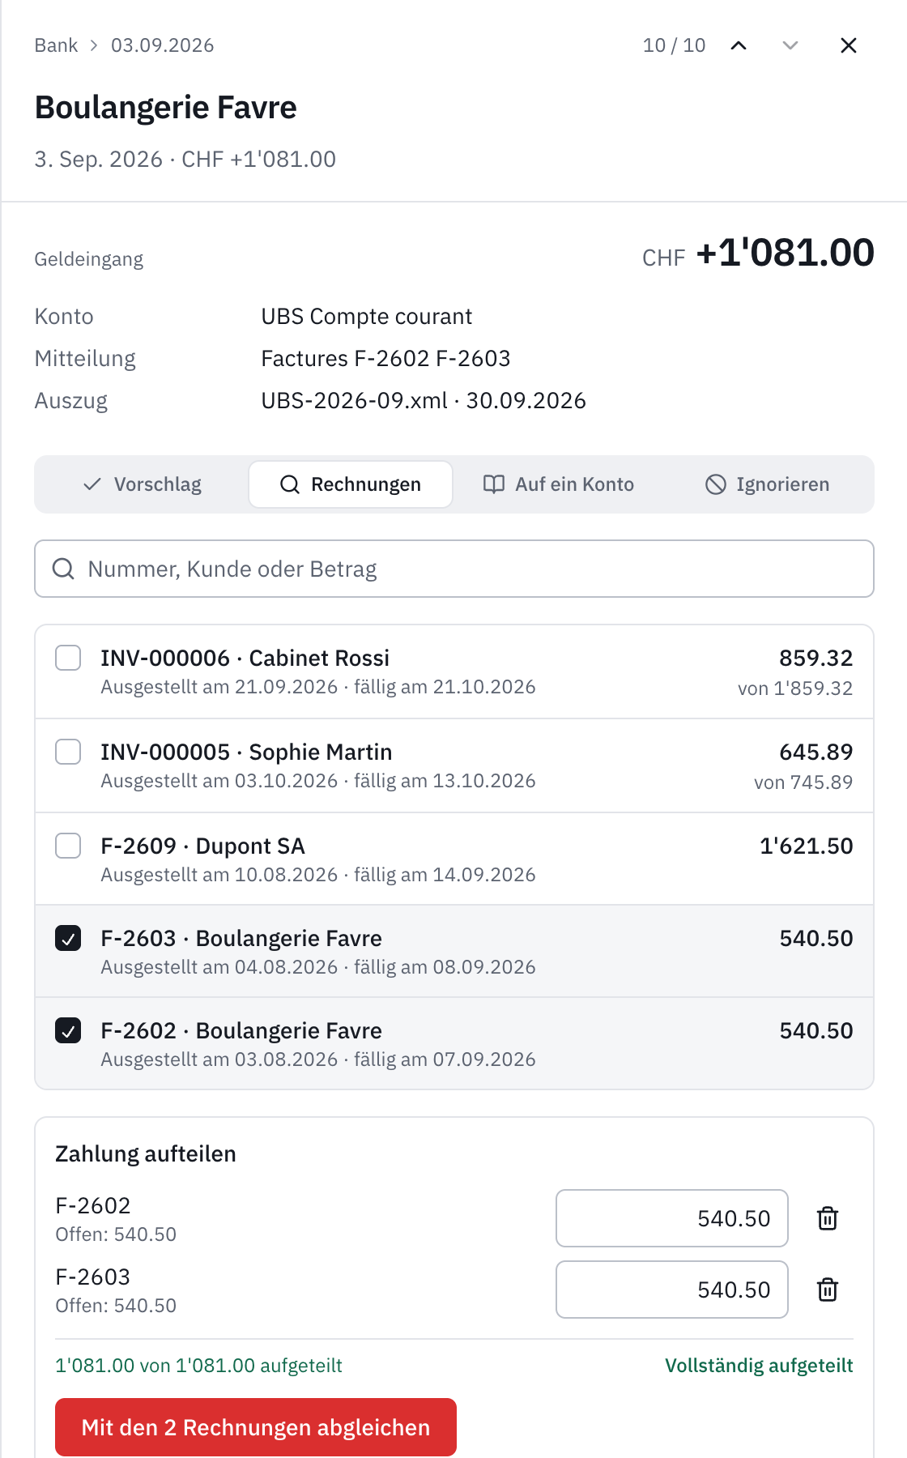Viewport: 907px width, 1458px height.
Task: Click the 03.09.2026 breadcrumb date
Action: [163, 45]
